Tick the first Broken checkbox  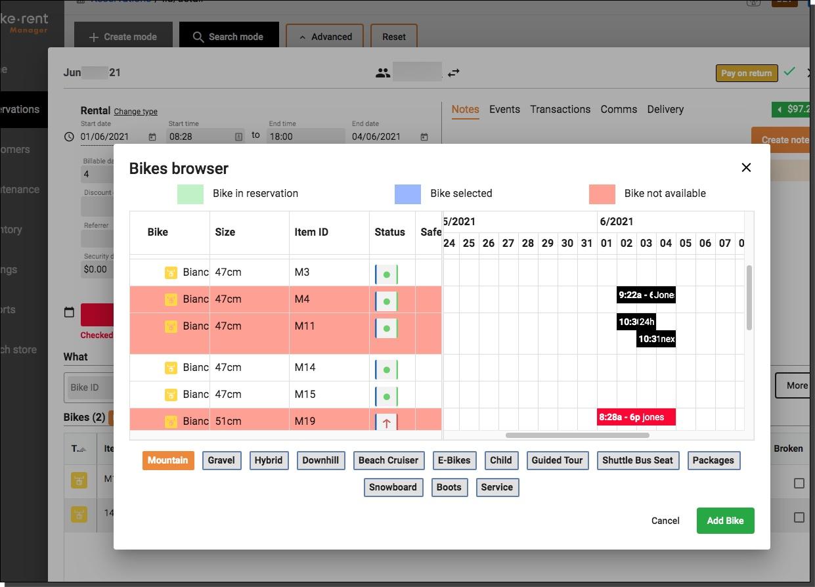pos(799,483)
